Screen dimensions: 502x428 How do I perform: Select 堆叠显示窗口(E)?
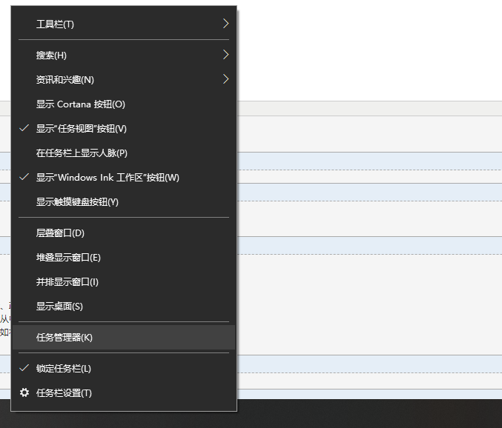tap(124, 257)
